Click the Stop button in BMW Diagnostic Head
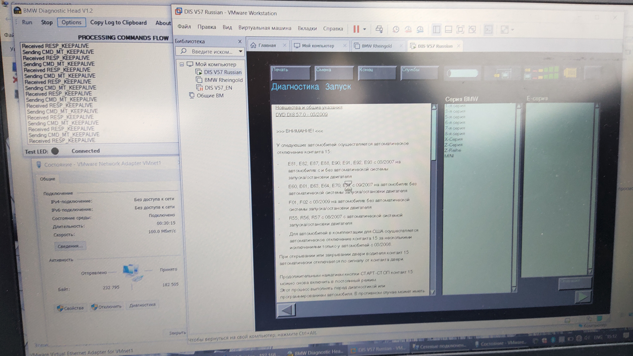The height and width of the screenshot is (356, 633). (x=46, y=23)
